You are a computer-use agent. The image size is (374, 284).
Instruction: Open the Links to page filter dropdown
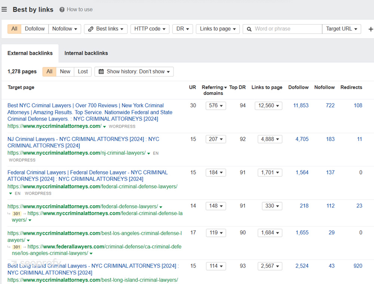point(218,29)
